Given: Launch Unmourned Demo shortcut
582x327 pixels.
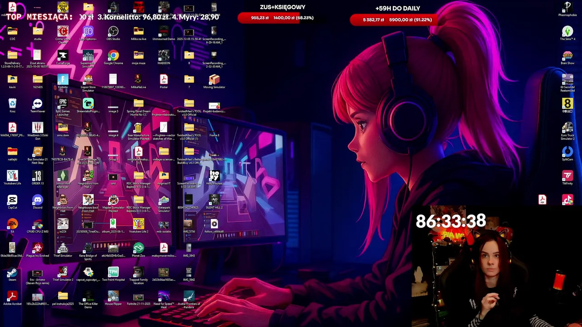Looking at the screenshot, I should click(164, 33).
